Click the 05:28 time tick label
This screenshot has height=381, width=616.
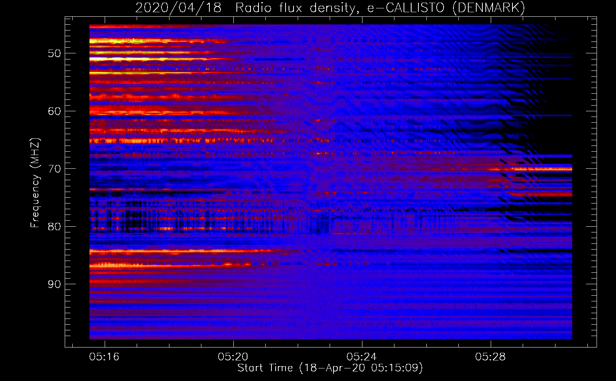click(490, 357)
